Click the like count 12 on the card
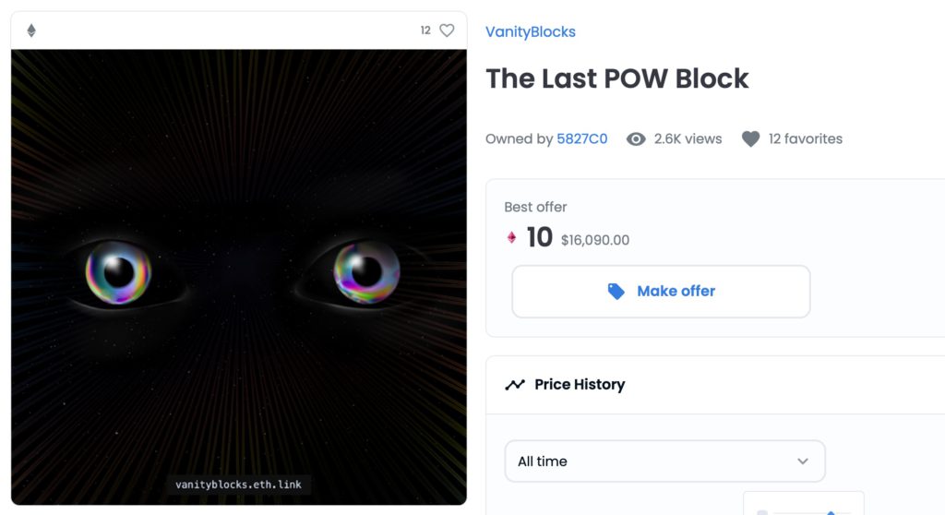 tap(425, 30)
